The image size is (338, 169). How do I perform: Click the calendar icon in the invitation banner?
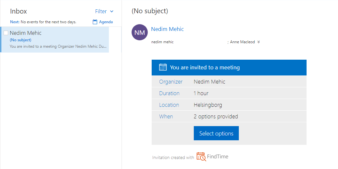coord(163,67)
